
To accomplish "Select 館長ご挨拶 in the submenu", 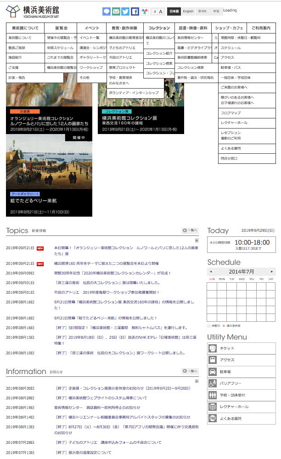I will click(x=25, y=48).
